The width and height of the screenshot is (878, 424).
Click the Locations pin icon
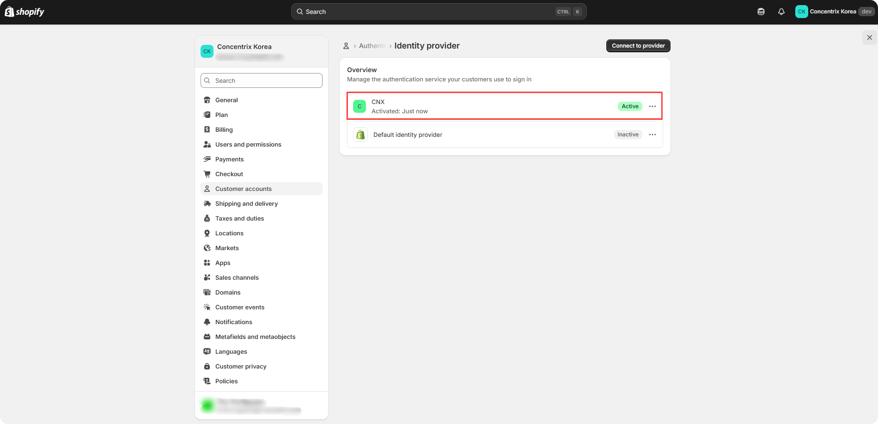coord(207,233)
